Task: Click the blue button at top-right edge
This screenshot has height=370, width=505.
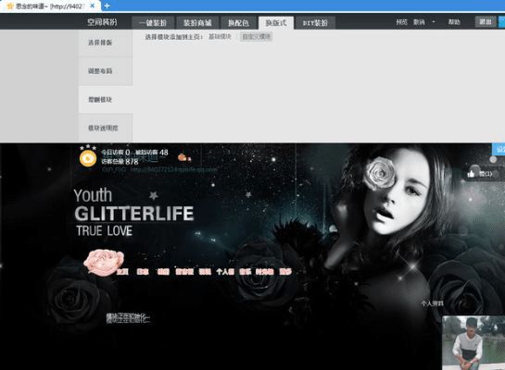Action: (502, 22)
